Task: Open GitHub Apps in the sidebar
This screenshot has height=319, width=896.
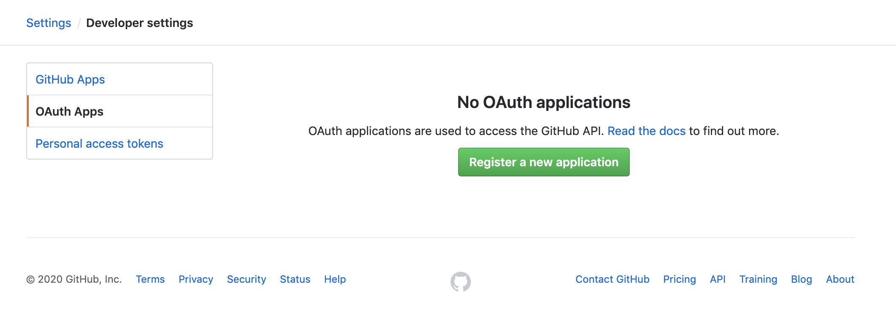Action: click(x=70, y=79)
